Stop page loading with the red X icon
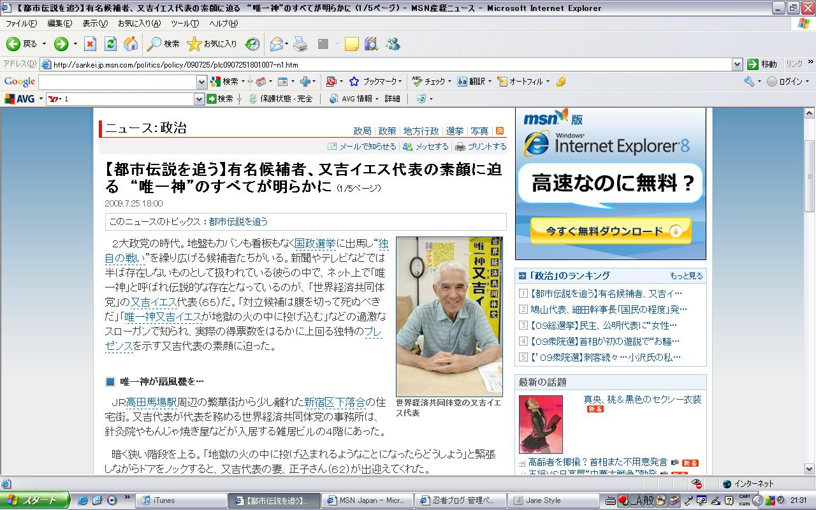Screen dimensions: 816x510 click(x=91, y=44)
